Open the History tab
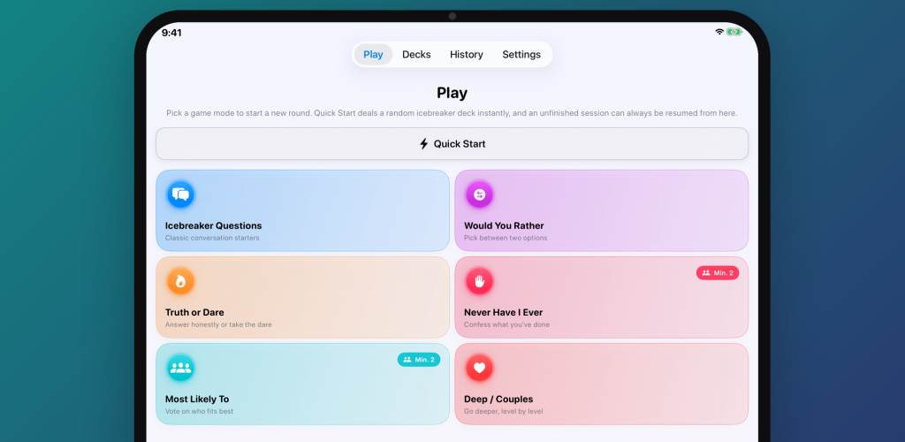The height and width of the screenshot is (442, 905). (x=467, y=54)
